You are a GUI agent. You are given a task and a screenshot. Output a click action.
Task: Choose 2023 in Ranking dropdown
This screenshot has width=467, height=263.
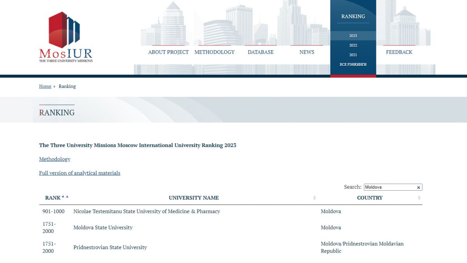pos(353,36)
